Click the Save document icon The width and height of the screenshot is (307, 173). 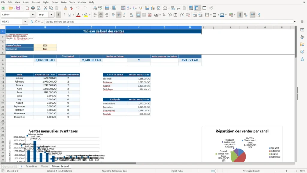click(x=18, y=8)
